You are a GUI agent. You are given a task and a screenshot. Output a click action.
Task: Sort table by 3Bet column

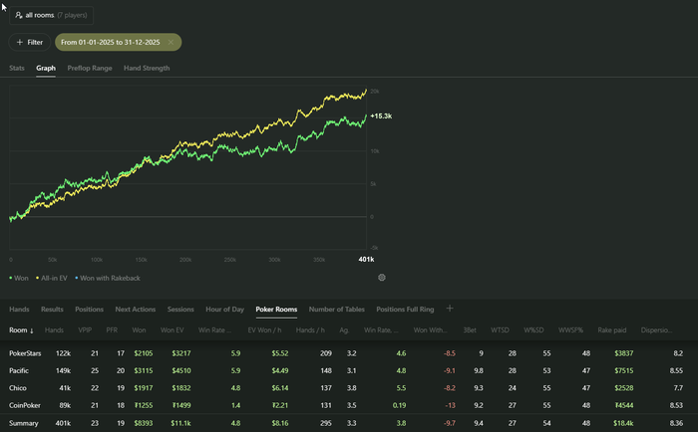470,329
